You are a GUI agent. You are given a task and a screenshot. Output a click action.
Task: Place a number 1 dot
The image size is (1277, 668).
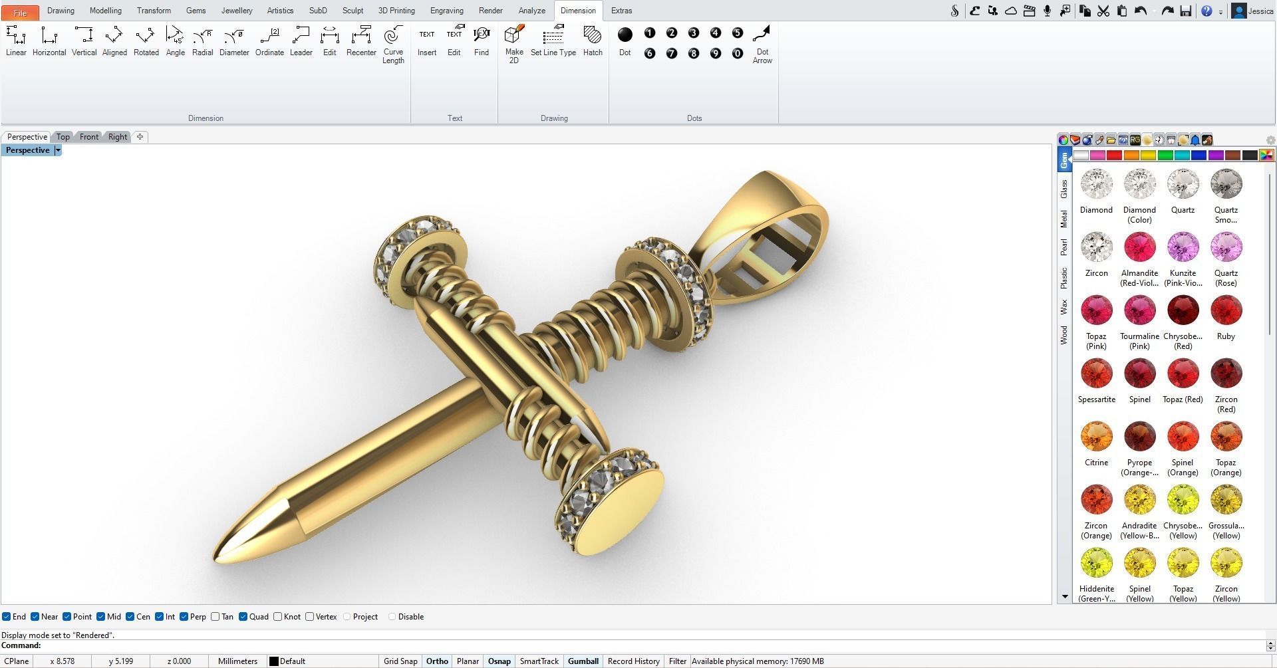(x=650, y=33)
